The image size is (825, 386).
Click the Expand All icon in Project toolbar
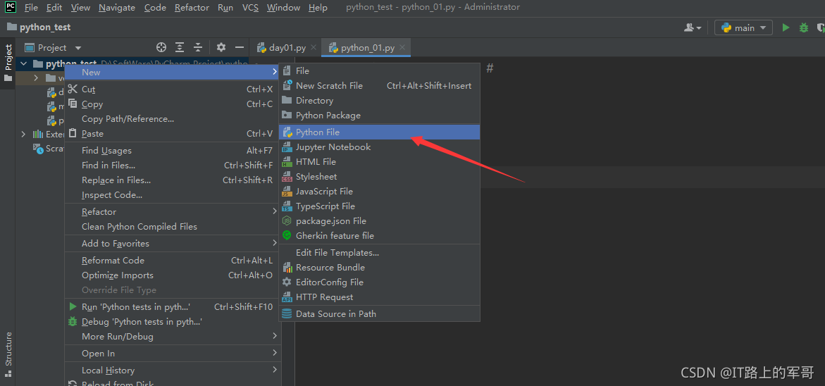180,47
